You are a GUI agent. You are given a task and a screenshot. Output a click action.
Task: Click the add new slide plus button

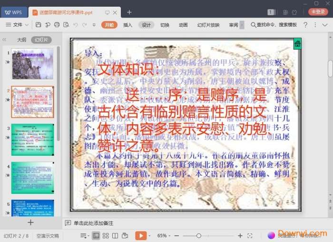30,222
